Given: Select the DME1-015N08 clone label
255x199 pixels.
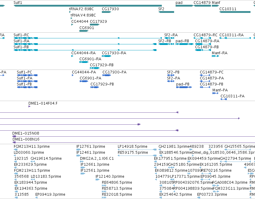Looking at the screenshot, I should tap(26, 133).
